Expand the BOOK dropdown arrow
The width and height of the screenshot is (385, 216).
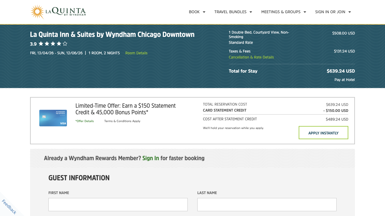[x=204, y=12]
